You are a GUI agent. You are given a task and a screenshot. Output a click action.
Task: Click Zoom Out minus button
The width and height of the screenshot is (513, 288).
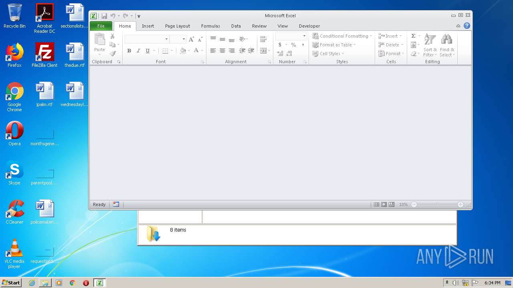[x=414, y=204]
